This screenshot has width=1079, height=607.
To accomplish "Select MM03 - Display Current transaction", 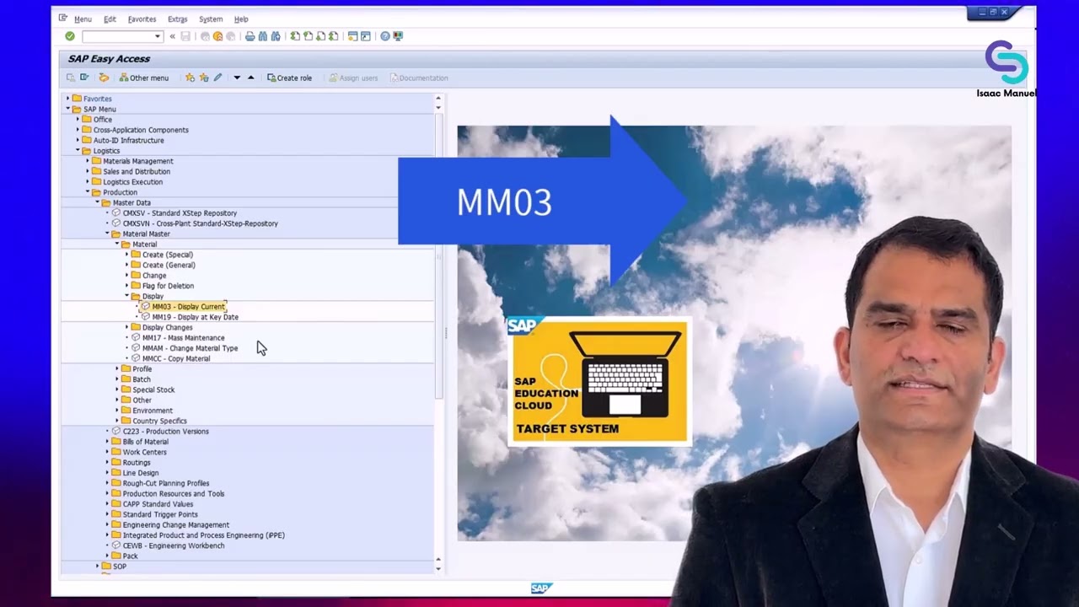I will 188,307.
